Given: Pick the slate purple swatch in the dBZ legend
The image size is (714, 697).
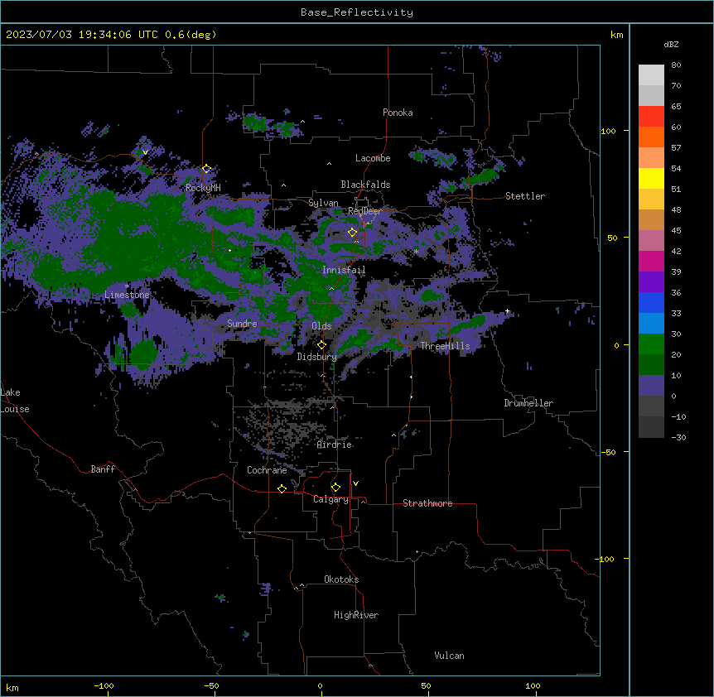Looking at the screenshot, I should coord(651,386).
